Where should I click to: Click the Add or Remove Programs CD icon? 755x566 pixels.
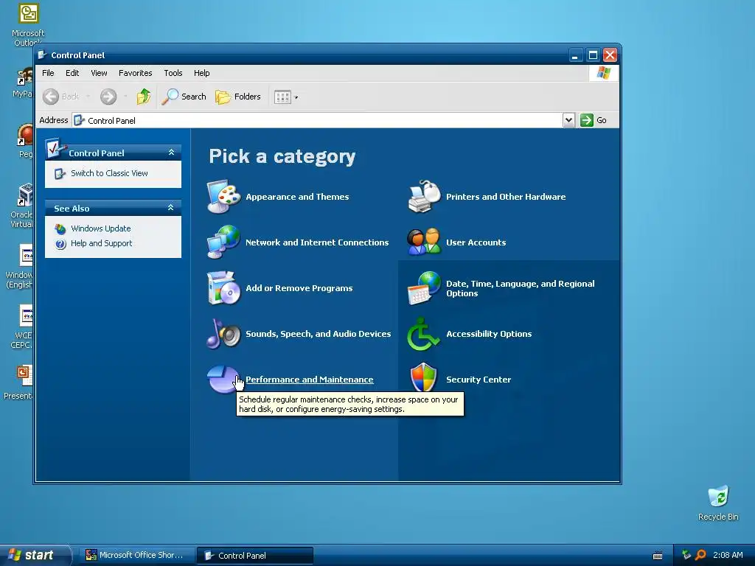click(x=223, y=288)
